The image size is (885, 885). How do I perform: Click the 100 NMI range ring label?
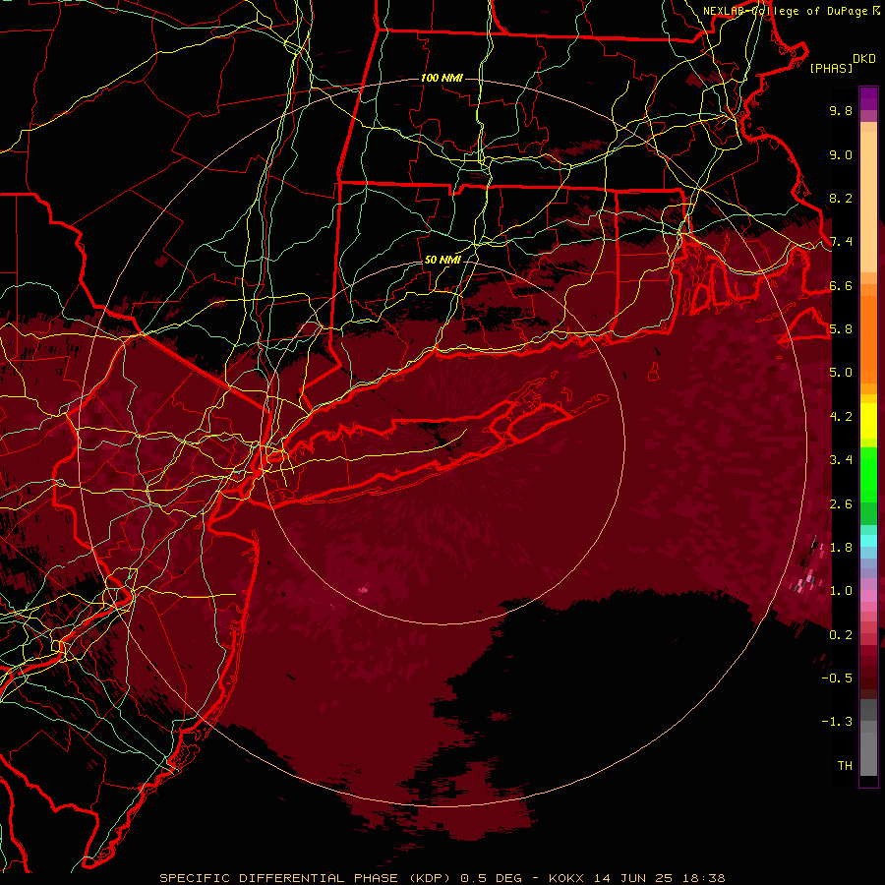(442, 78)
